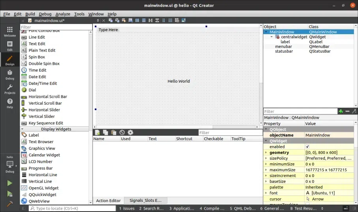Click New action icon in Action Editor
The height and width of the screenshot is (212, 358).
[97, 133]
